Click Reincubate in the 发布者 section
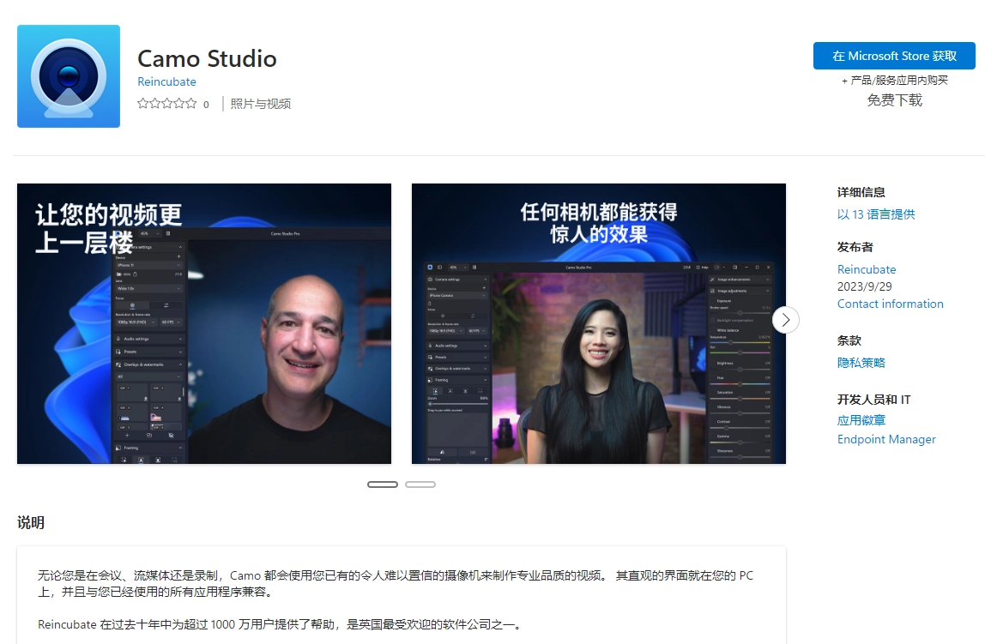This screenshot has width=985, height=644. pos(867,269)
